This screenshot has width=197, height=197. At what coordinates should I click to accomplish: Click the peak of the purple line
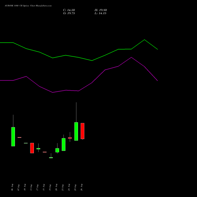131,57
